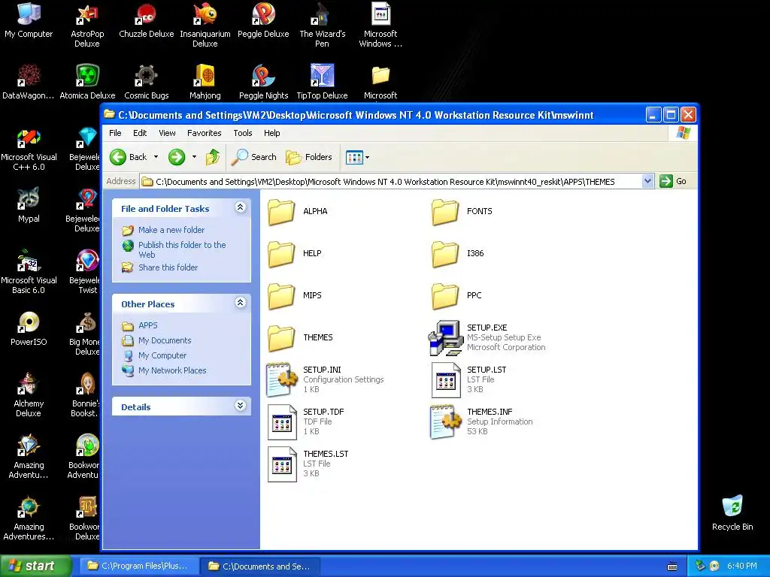
Task: Select Insaniquarium Deluxe desktop shortcut
Action: (x=205, y=25)
